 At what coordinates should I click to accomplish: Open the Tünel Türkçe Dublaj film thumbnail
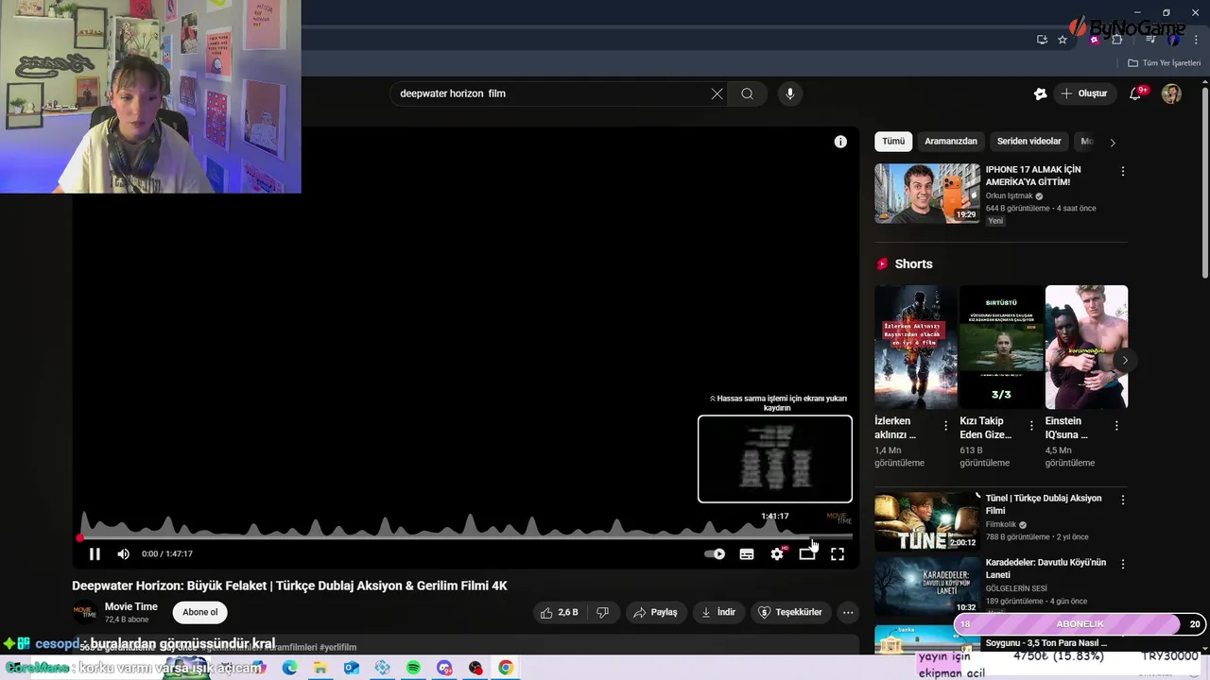tap(927, 521)
